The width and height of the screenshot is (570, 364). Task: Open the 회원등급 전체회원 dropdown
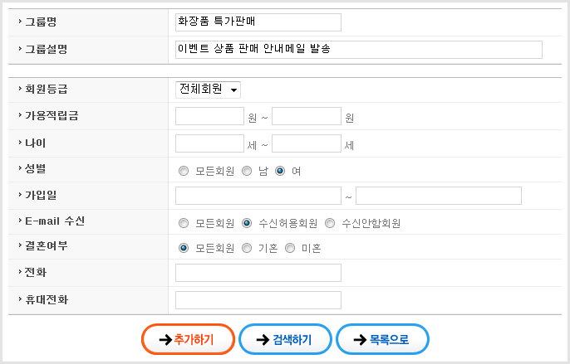pyautogui.click(x=208, y=90)
